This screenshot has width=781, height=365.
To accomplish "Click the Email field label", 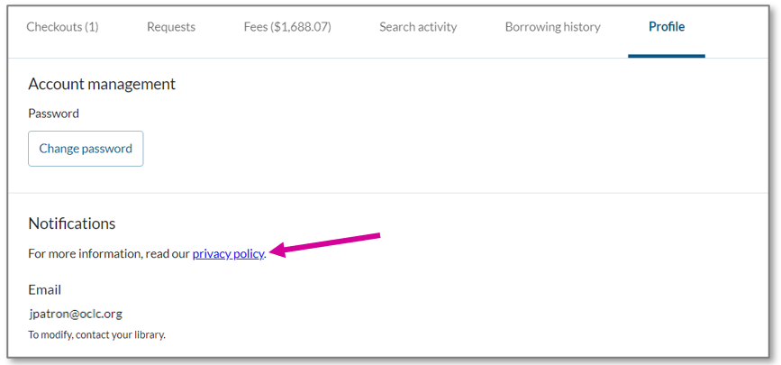I will point(45,289).
